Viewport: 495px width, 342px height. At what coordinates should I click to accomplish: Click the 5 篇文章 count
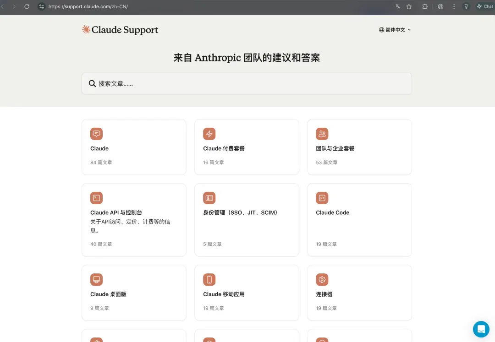pyautogui.click(x=213, y=244)
